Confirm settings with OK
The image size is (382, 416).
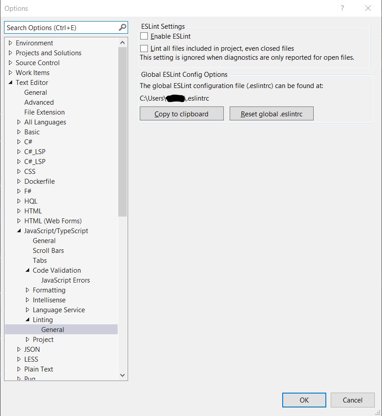(x=304, y=400)
